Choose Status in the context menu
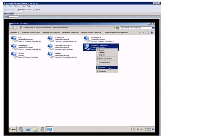 click(x=107, y=52)
